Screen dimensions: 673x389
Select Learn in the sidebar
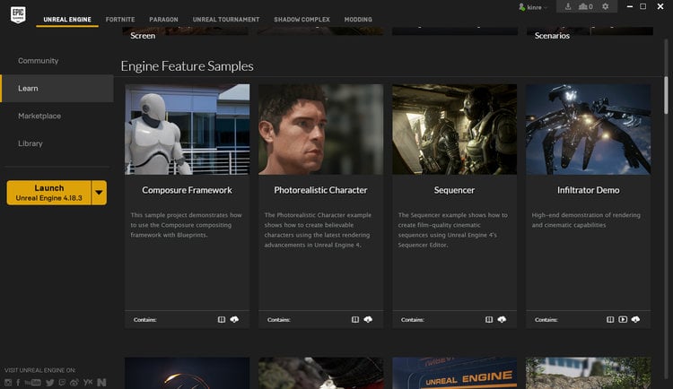(57, 89)
